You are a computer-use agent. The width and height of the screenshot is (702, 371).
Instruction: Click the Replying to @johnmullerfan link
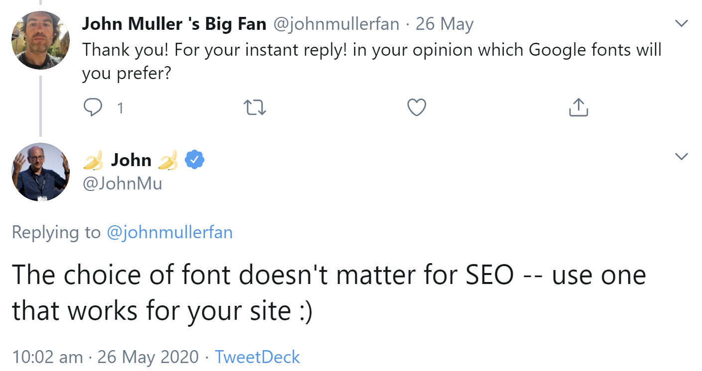point(170,232)
